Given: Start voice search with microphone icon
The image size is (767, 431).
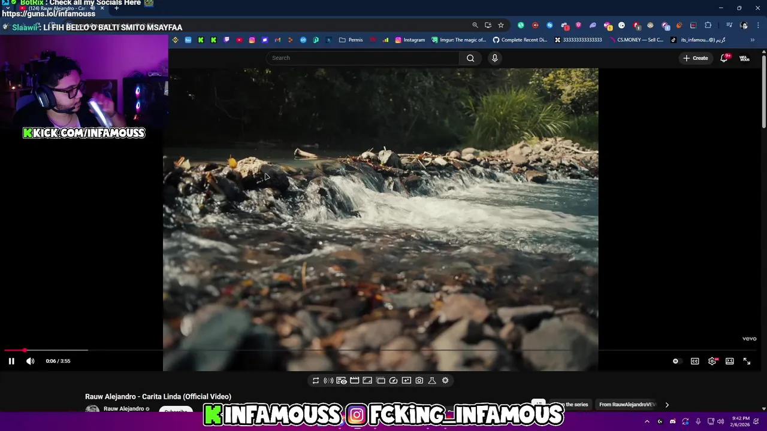Looking at the screenshot, I should 494,58.
